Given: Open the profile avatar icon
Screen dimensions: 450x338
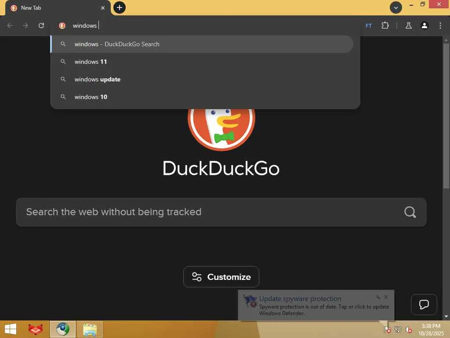Looking at the screenshot, I should pos(425,26).
